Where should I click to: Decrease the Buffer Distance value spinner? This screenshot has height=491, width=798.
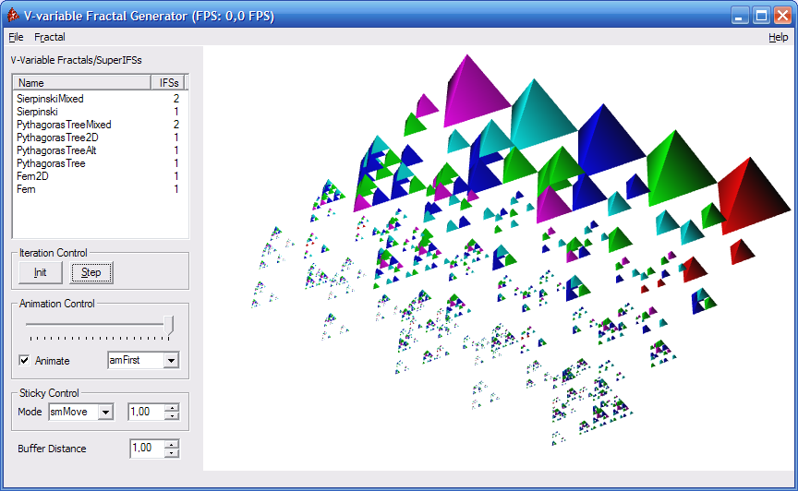pyautogui.click(x=171, y=453)
